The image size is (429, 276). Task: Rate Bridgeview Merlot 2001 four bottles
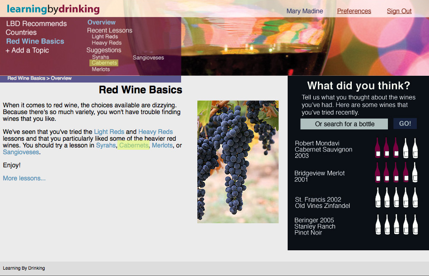point(406,172)
